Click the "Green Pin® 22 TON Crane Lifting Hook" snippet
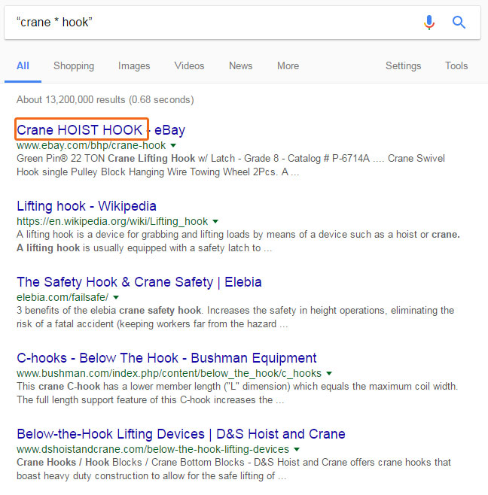Screen dimensions: 488x495 coord(230,165)
